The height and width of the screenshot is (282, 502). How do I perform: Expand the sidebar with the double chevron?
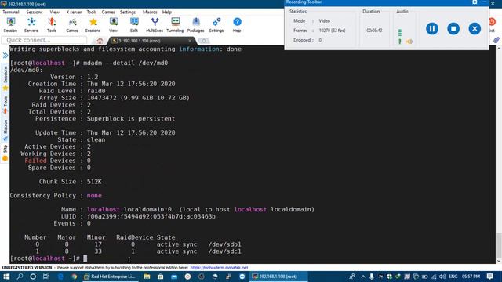click(5, 56)
